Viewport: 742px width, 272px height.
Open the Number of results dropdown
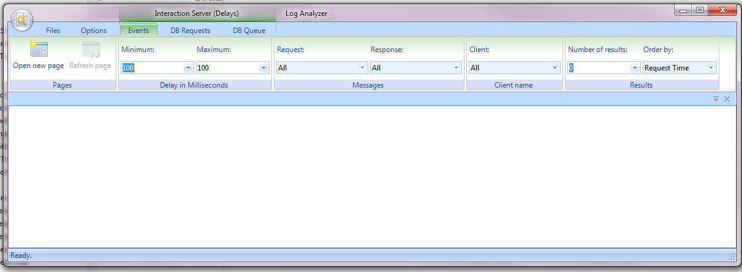pos(635,68)
